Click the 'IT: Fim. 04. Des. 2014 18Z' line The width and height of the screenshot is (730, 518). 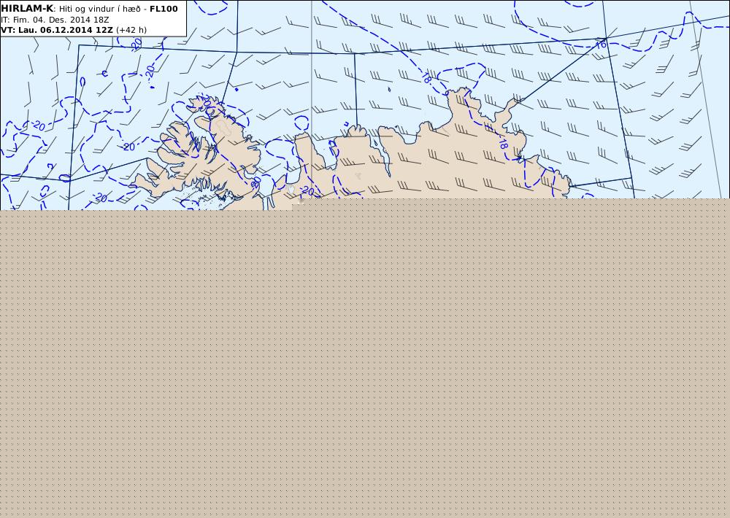[x=55, y=20]
